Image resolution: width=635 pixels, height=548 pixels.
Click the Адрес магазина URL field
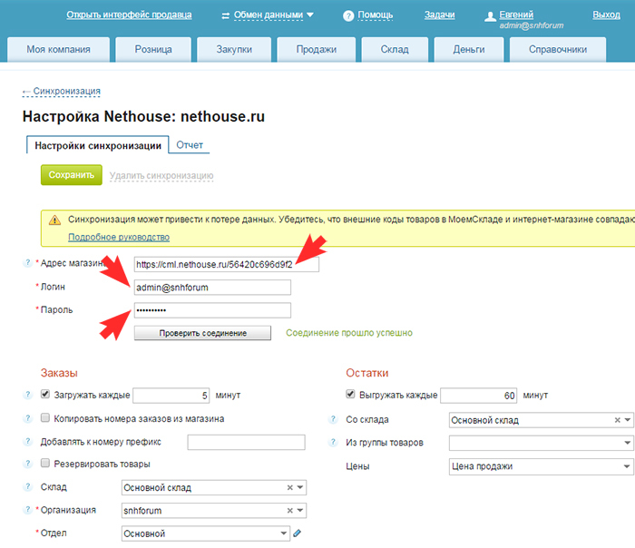click(227, 265)
